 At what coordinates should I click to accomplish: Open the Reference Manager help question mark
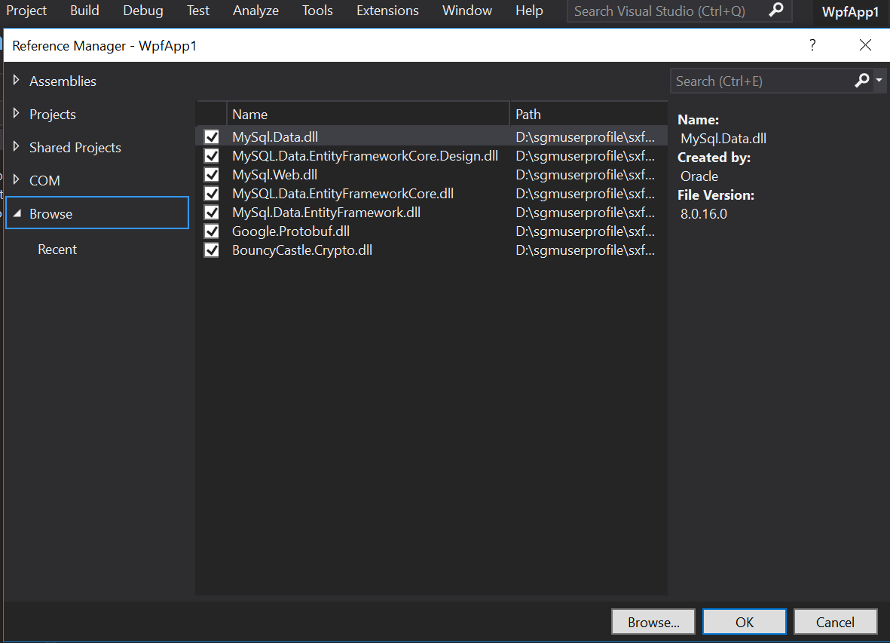(812, 45)
